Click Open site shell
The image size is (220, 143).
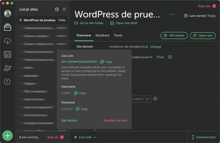[x=123, y=23]
